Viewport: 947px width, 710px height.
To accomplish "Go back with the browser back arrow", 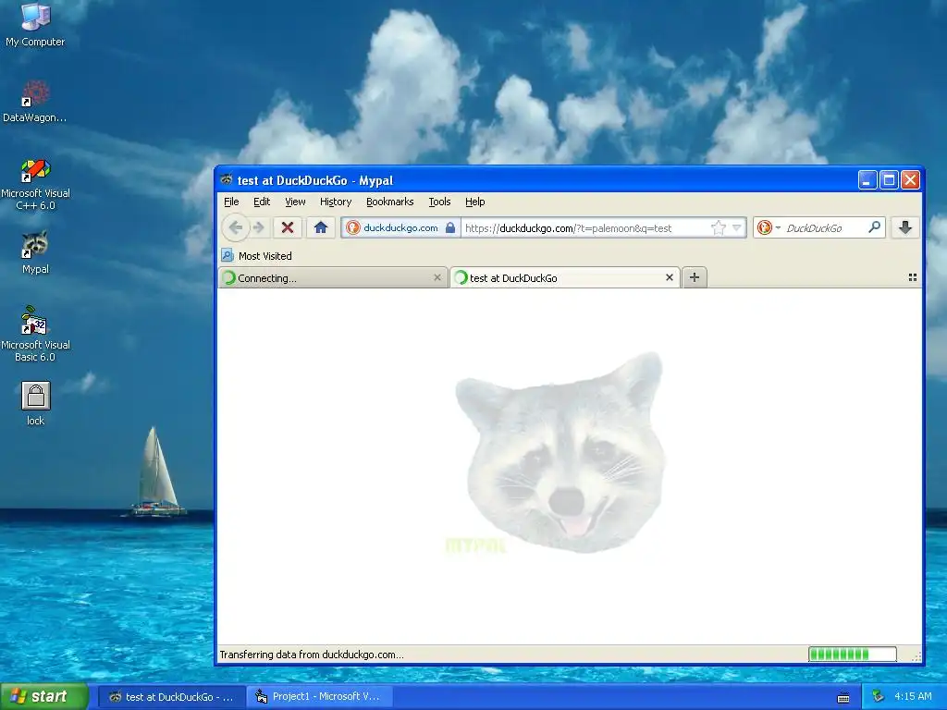I will click(235, 227).
